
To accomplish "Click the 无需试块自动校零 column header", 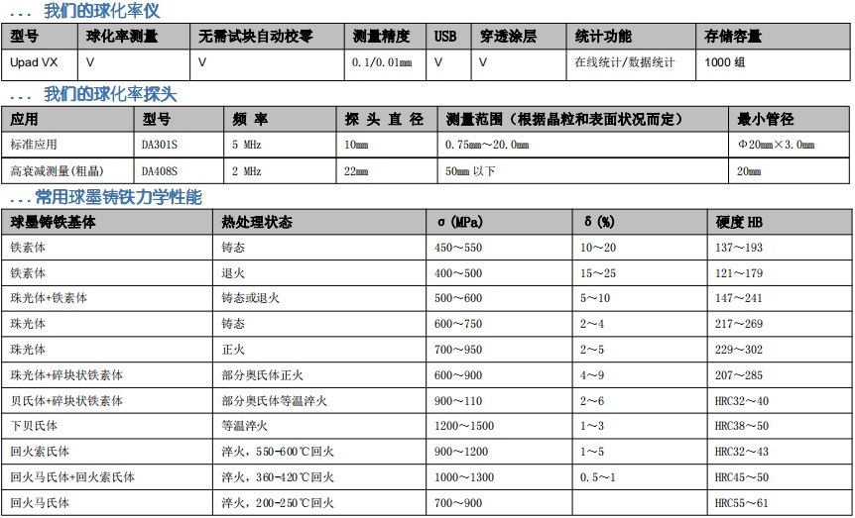I will [256, 37].
